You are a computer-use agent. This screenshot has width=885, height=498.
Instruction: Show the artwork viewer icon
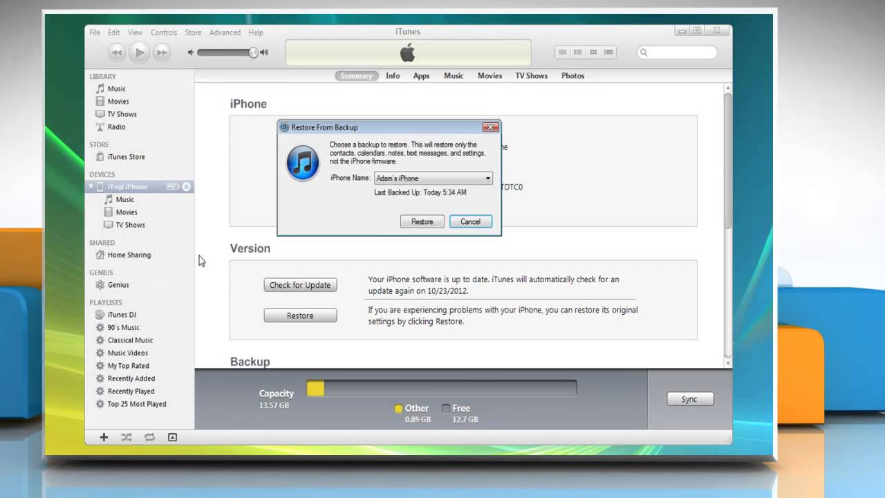click(172, 437)
